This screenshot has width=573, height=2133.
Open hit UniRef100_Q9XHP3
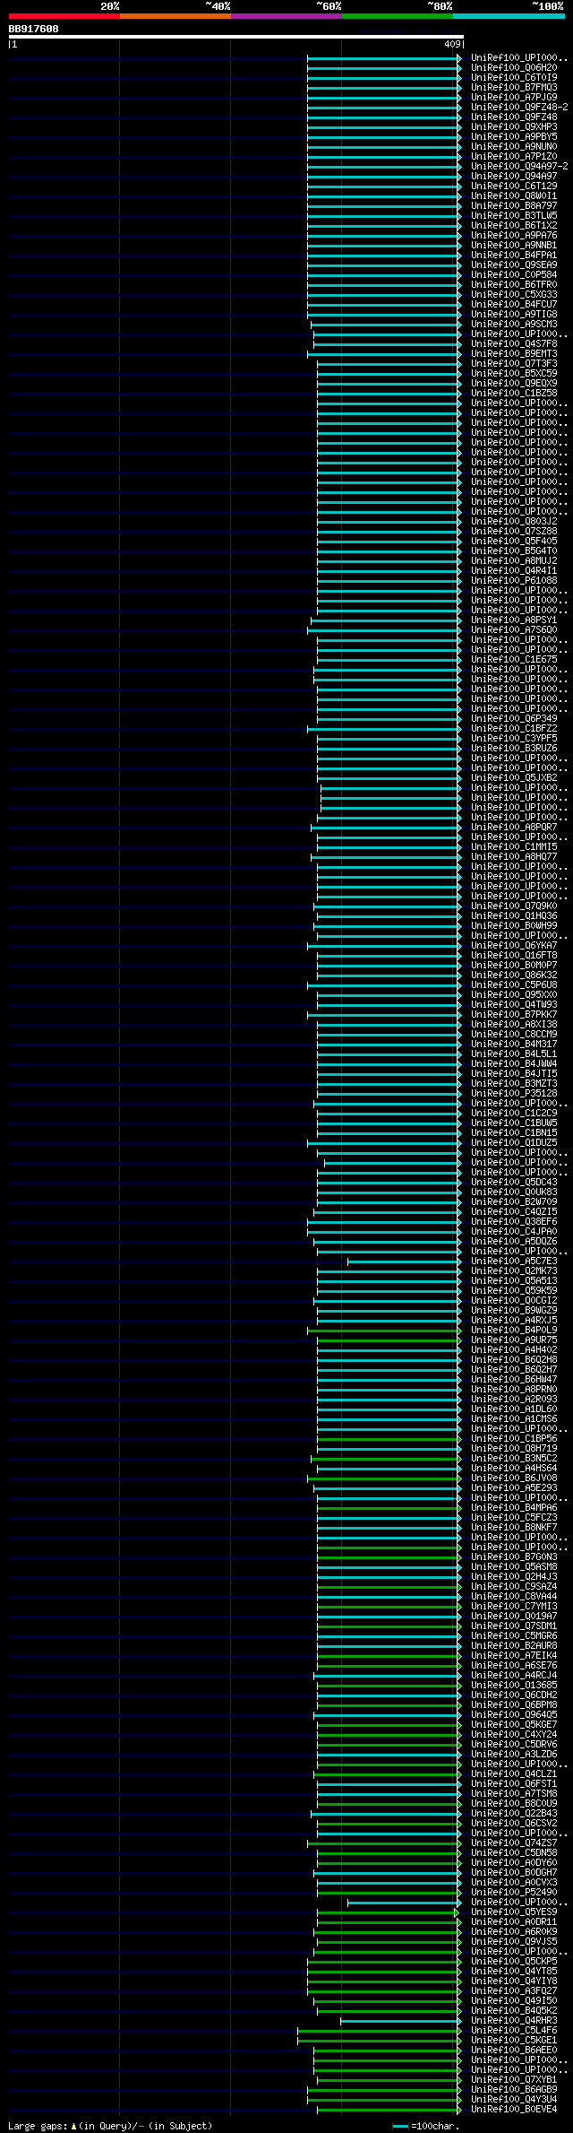tap(514, 126)
